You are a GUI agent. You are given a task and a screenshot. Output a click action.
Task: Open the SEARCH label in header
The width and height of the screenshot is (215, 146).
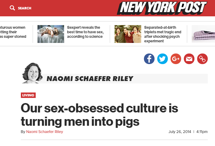tap(24, 8)
